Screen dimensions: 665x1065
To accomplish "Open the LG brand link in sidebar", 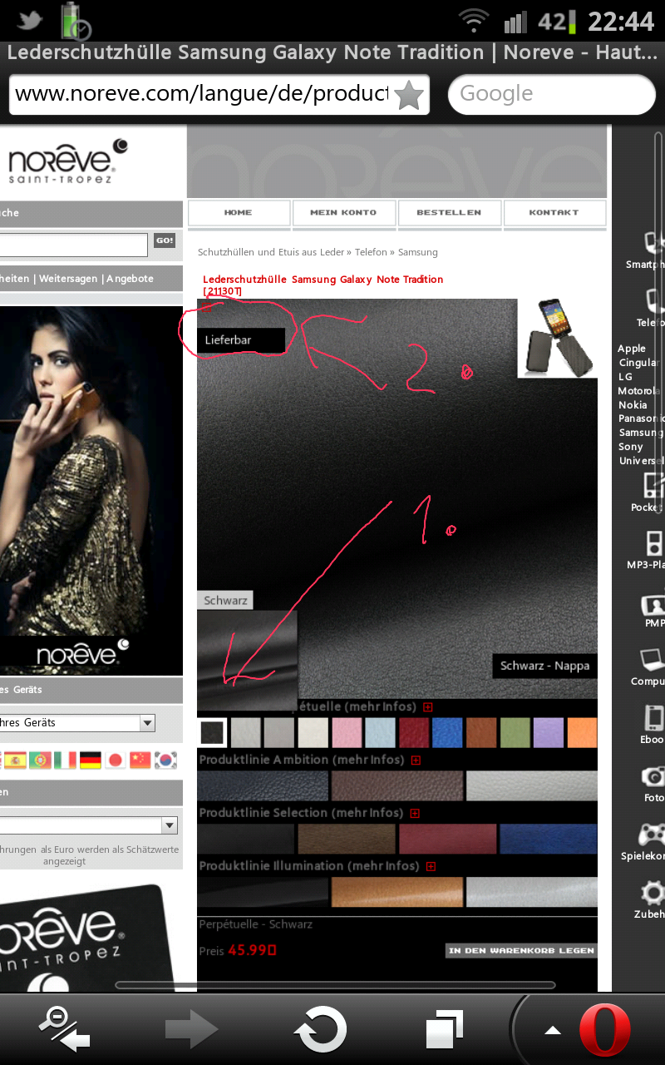I will 625,376.
